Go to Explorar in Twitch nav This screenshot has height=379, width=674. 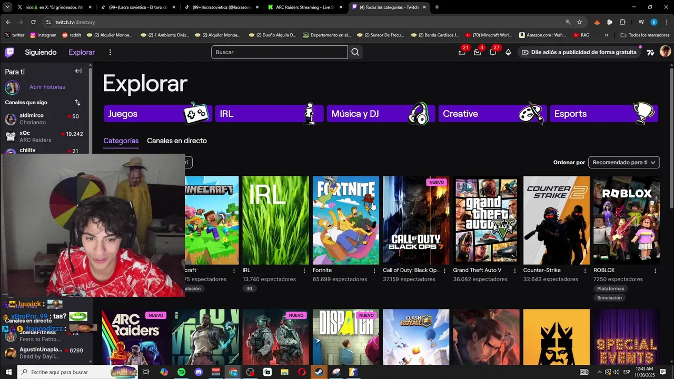(82, 52)
